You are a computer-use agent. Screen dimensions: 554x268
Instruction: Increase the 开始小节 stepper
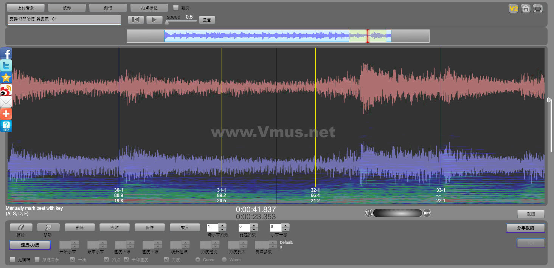point(75,243)
